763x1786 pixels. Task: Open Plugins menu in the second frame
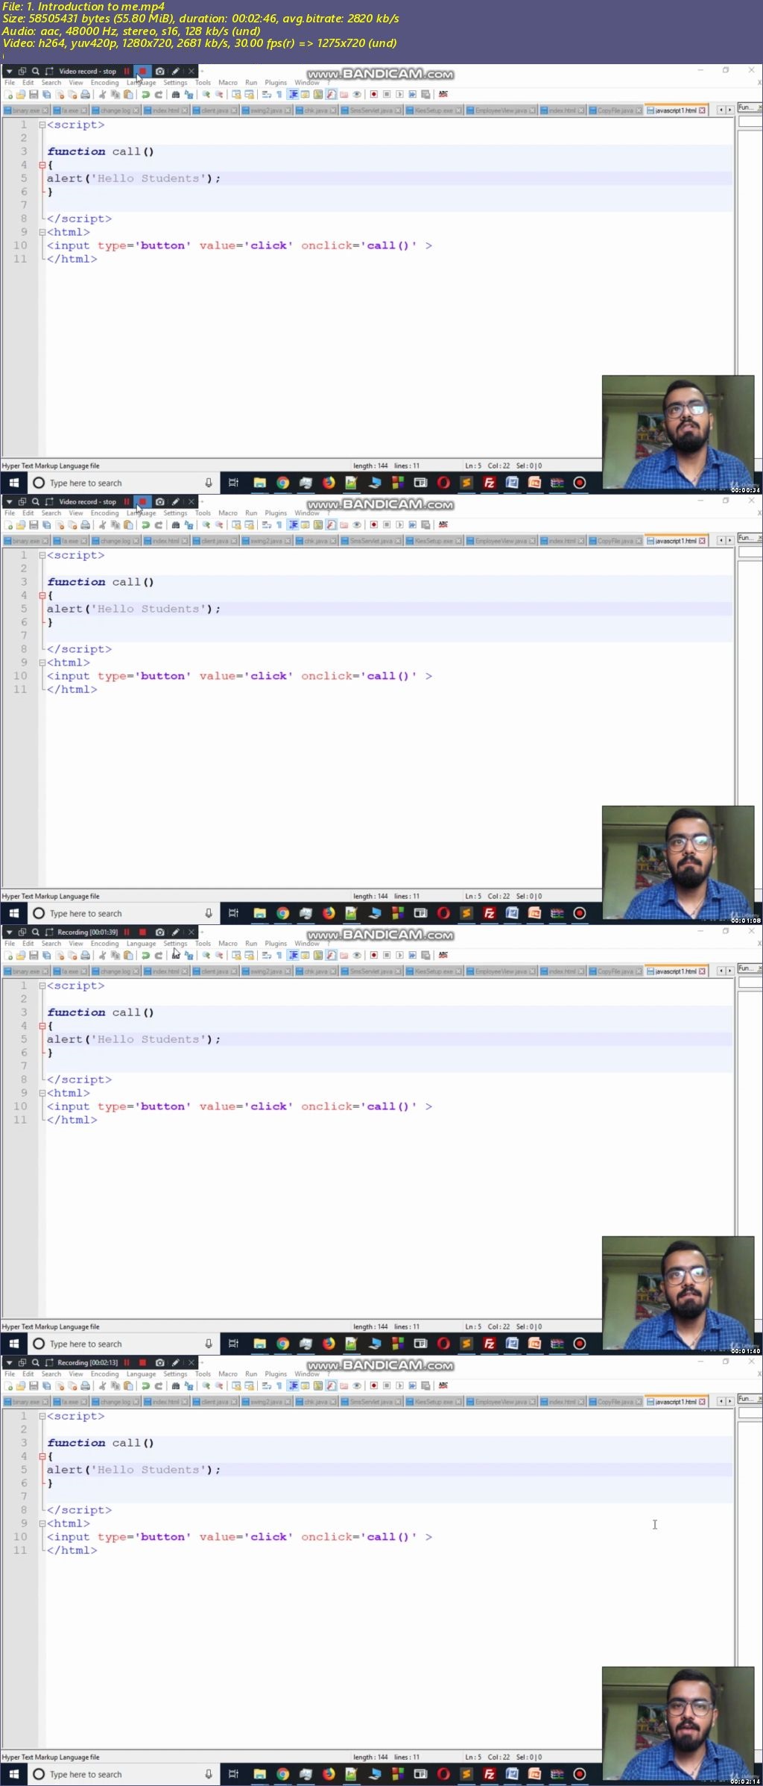(x=276, y=513)
